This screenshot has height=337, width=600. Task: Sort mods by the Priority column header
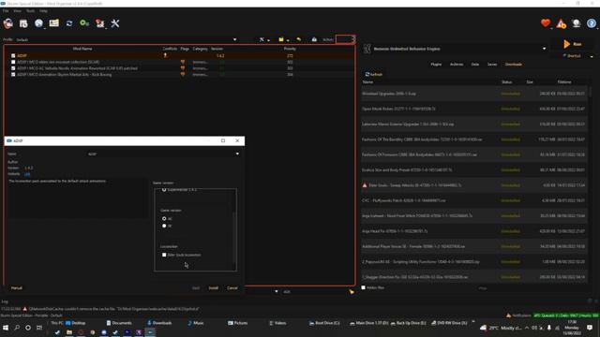[x=290, y=49]
